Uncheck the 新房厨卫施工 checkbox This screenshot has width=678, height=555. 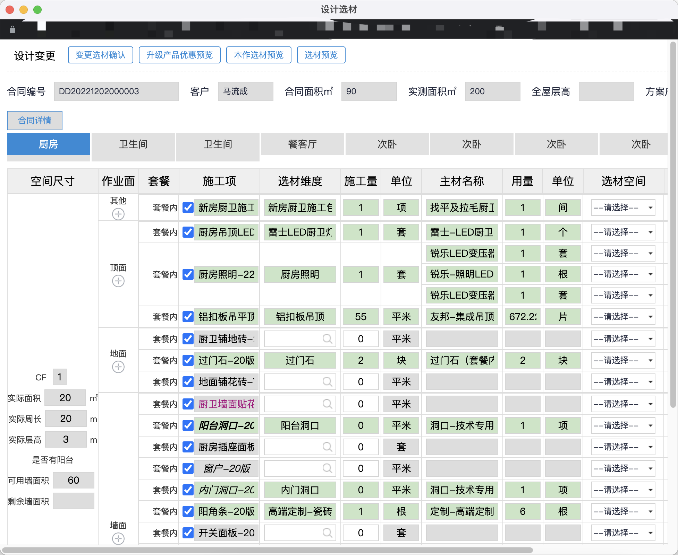[188, 208]
